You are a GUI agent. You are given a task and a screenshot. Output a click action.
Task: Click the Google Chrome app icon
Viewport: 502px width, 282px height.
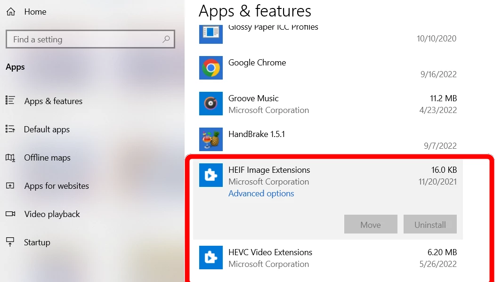[211, 68]
